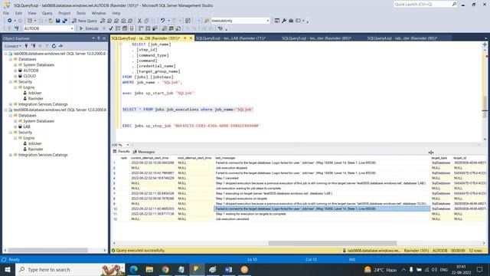Click the pin icon on Object Explorer header
The width and height of the screenshot is (490, 276).
coord(99,38)
